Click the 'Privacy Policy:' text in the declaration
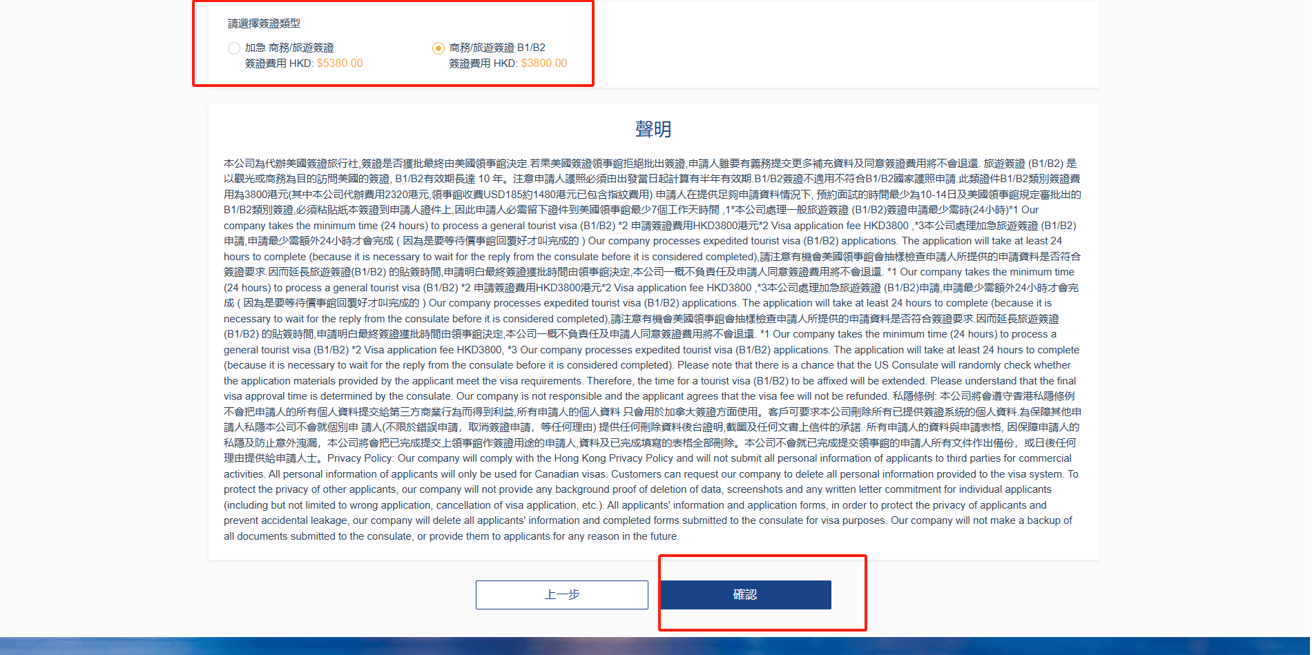The image size is (1312, 655). [360, 458]
